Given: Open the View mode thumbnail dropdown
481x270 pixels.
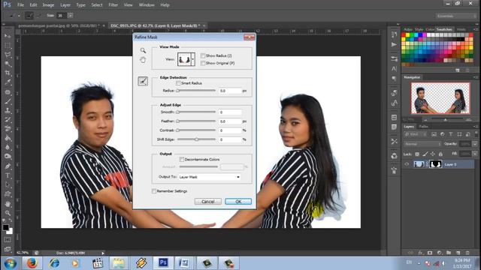Looking at the screenshot, I should tap(193, 59).
